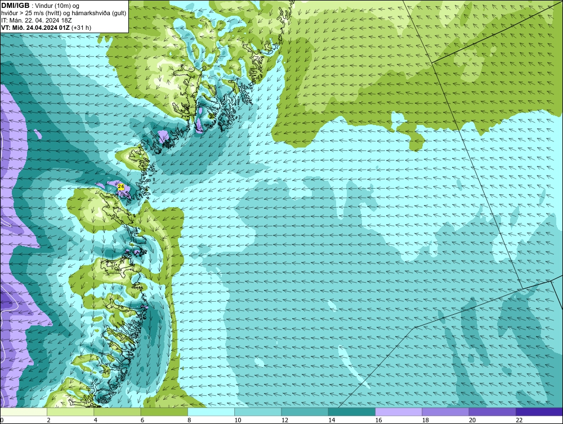
Task: Click the legend label 22
Action: pyautogui.click(x=519, y=421)
